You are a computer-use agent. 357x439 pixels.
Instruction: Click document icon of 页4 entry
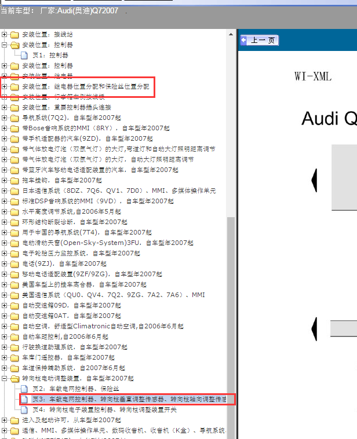24,410
